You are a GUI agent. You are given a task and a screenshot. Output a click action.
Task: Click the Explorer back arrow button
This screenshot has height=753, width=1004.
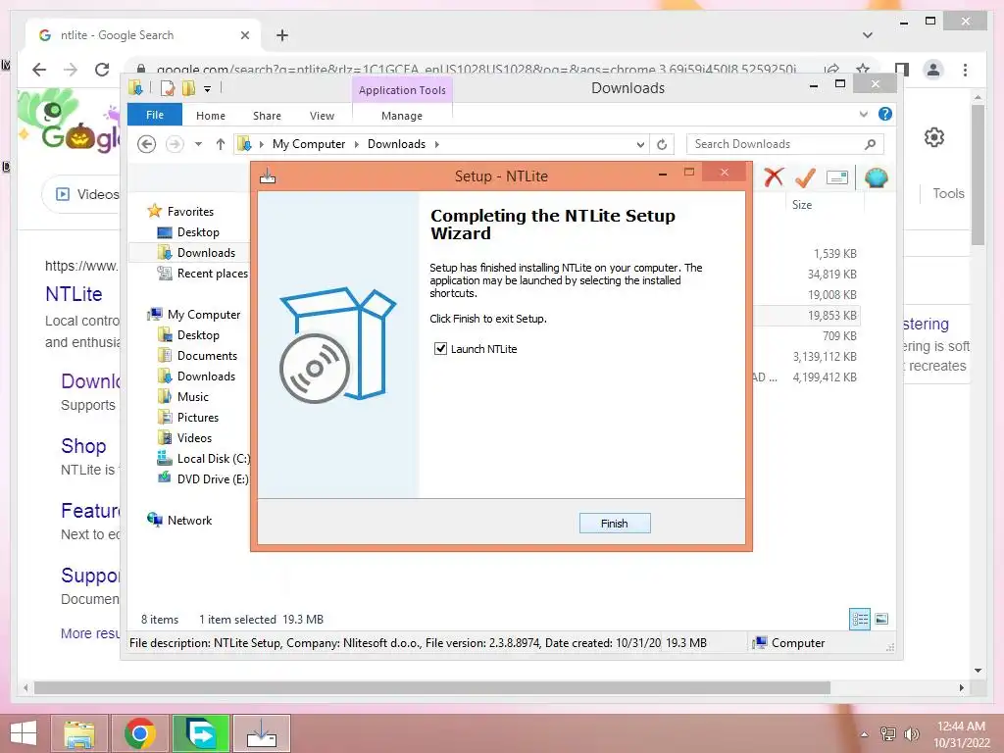[147, 144]
